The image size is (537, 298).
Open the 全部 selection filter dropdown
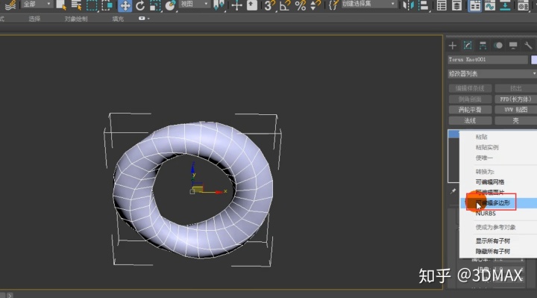(37, 4)
